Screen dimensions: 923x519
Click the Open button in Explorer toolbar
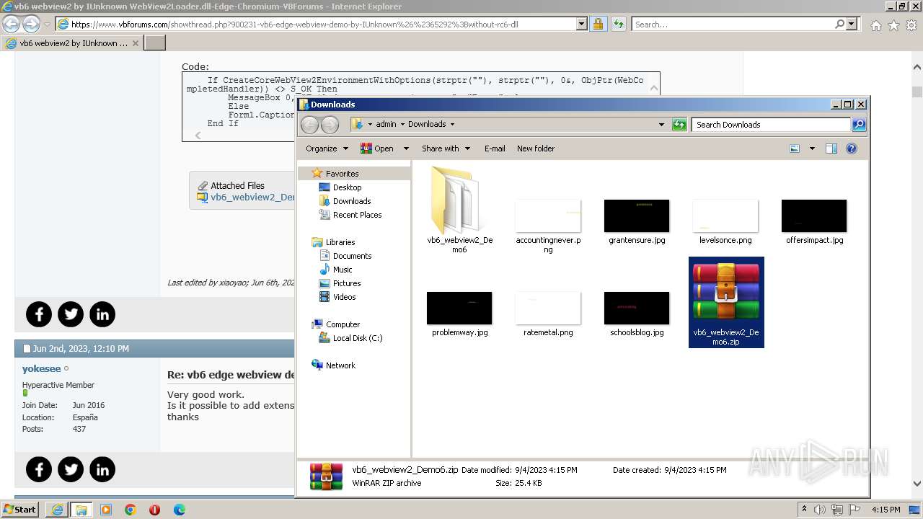point(377,148)
